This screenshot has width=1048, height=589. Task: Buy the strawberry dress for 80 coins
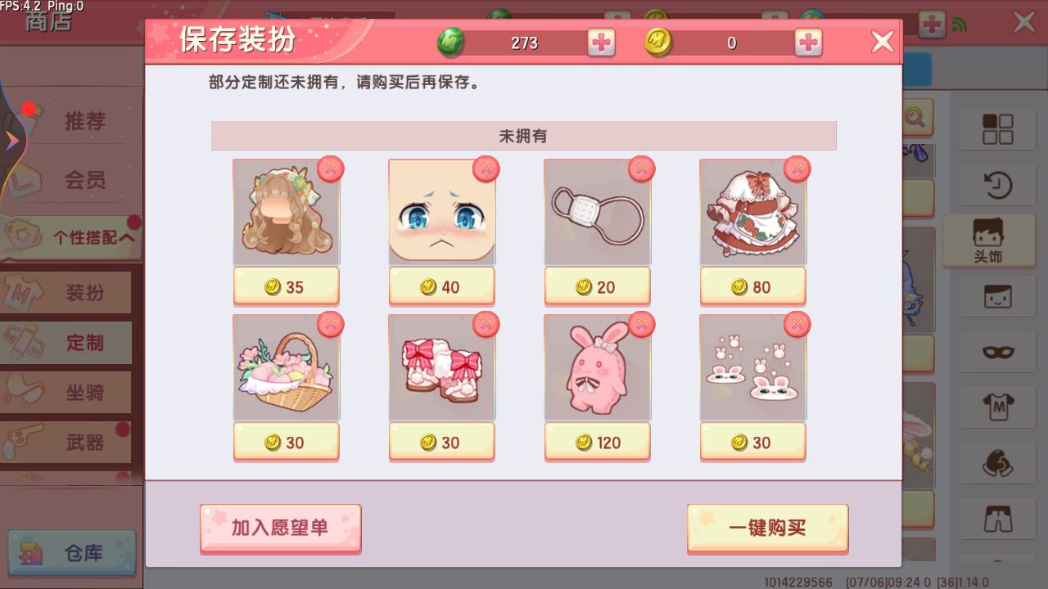coord(752,286)
